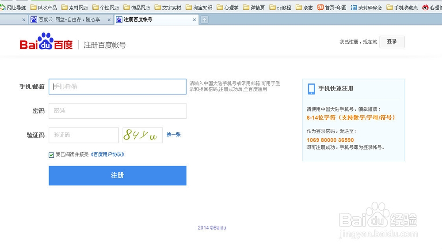Click 换一张 to refresh the captcha
This screenshot has height=249, width=442.
click(x=173, y=135)
